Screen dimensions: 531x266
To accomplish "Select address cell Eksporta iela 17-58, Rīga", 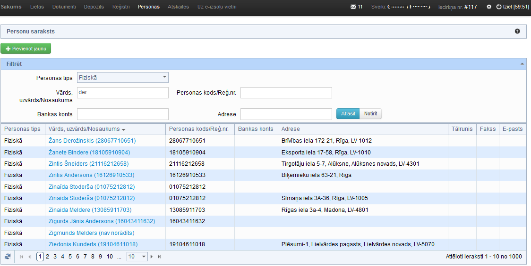I will point(363,153).
